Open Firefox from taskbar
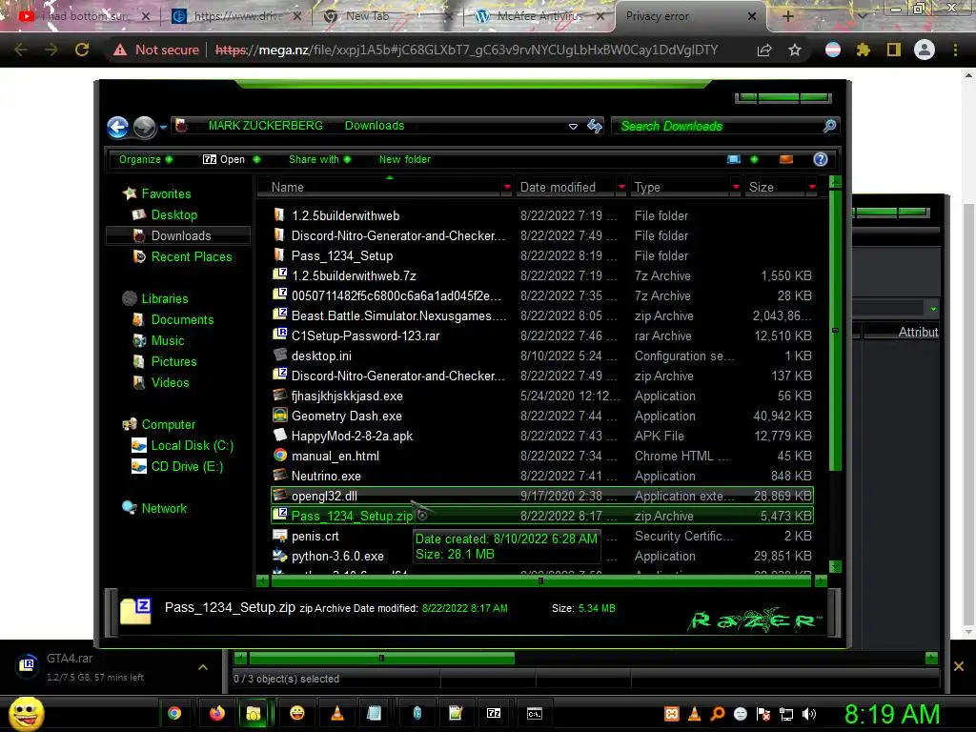Image resolution: width=976 pixels, height=732 pixels. 216,713
